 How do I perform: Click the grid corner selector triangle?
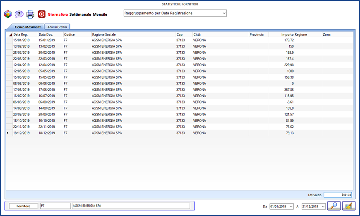pos(10,35)
